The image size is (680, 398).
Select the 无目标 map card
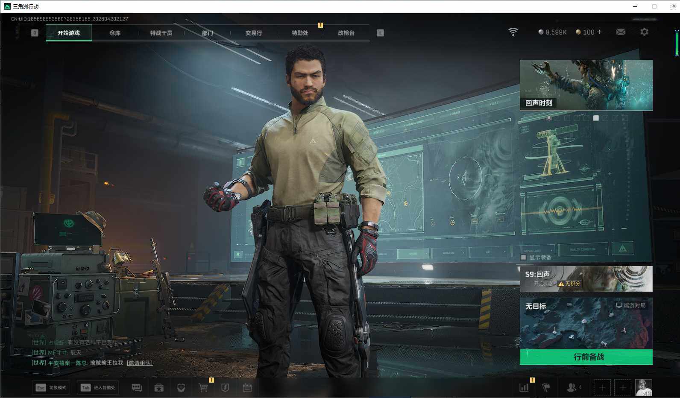click(x=586, y=323)
